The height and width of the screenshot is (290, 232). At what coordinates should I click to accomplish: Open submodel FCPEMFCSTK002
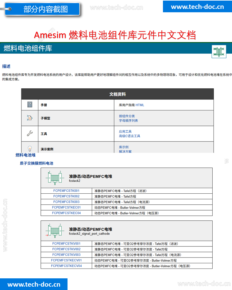pyautogui.click(x=66, y=196)
